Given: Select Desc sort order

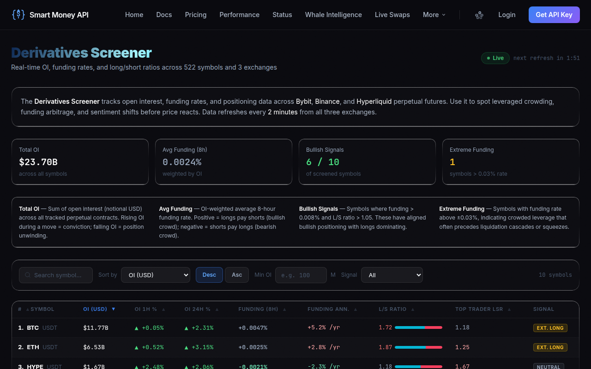Looking at the screenshot, I should (x=209, y=275).
